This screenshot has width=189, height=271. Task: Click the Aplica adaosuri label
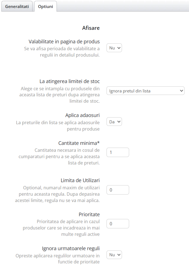(82, 115)
